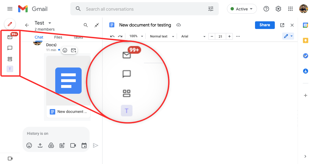The height and width of the screenshot is (164, 313).
Task: Add a video meeting to the message
Action: click(73, 145)
